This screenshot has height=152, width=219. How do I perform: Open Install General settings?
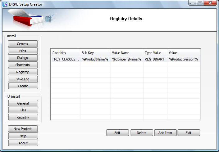pyautogui.click(x=23, y=44)
